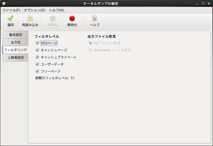This screenshot has width=213, height=146.
Task: Click the 再読み込み (Reload) toolbar icon
Action: coord(30,19)
